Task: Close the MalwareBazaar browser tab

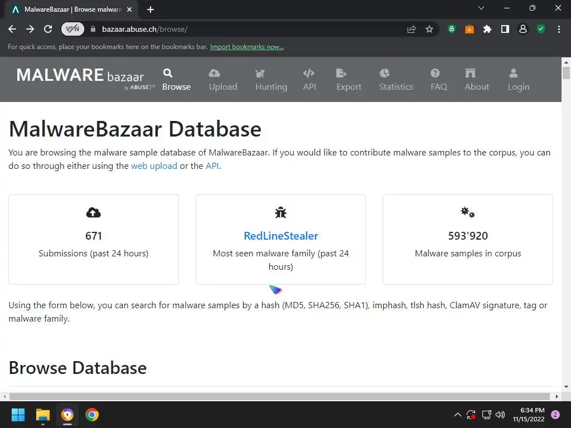Action: 129,9
